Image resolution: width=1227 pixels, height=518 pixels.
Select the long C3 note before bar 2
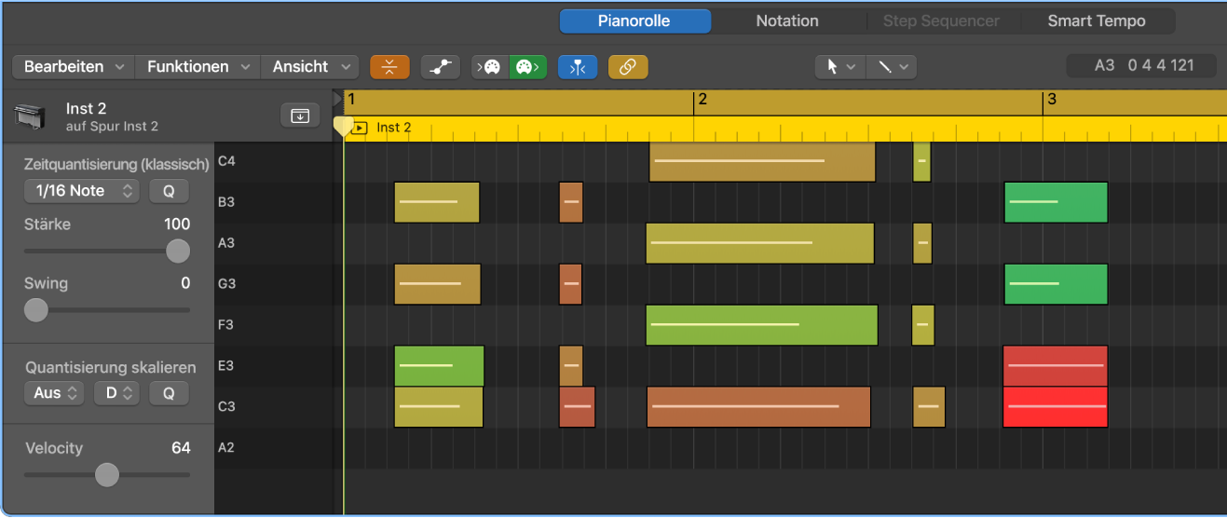point(758,407)
